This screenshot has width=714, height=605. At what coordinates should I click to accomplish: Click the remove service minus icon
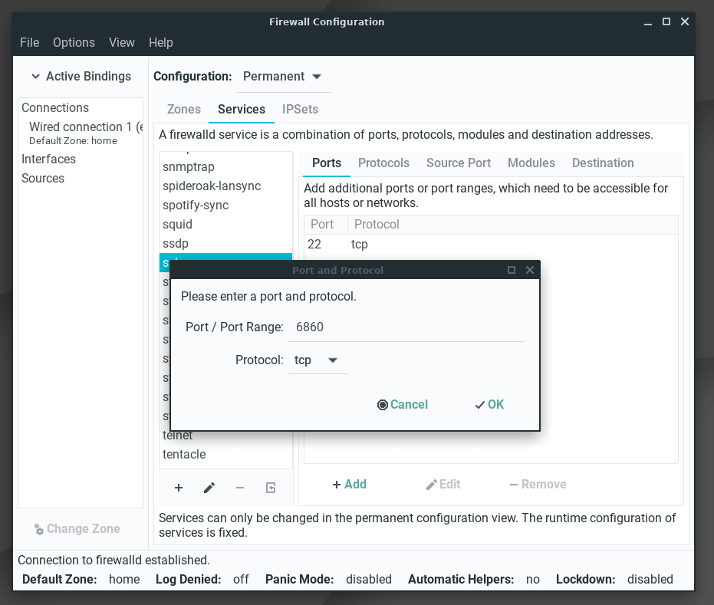click(240, 488)
